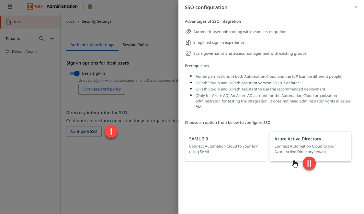Click the recommended deployment prerequisite text

(x=260, y=89)
